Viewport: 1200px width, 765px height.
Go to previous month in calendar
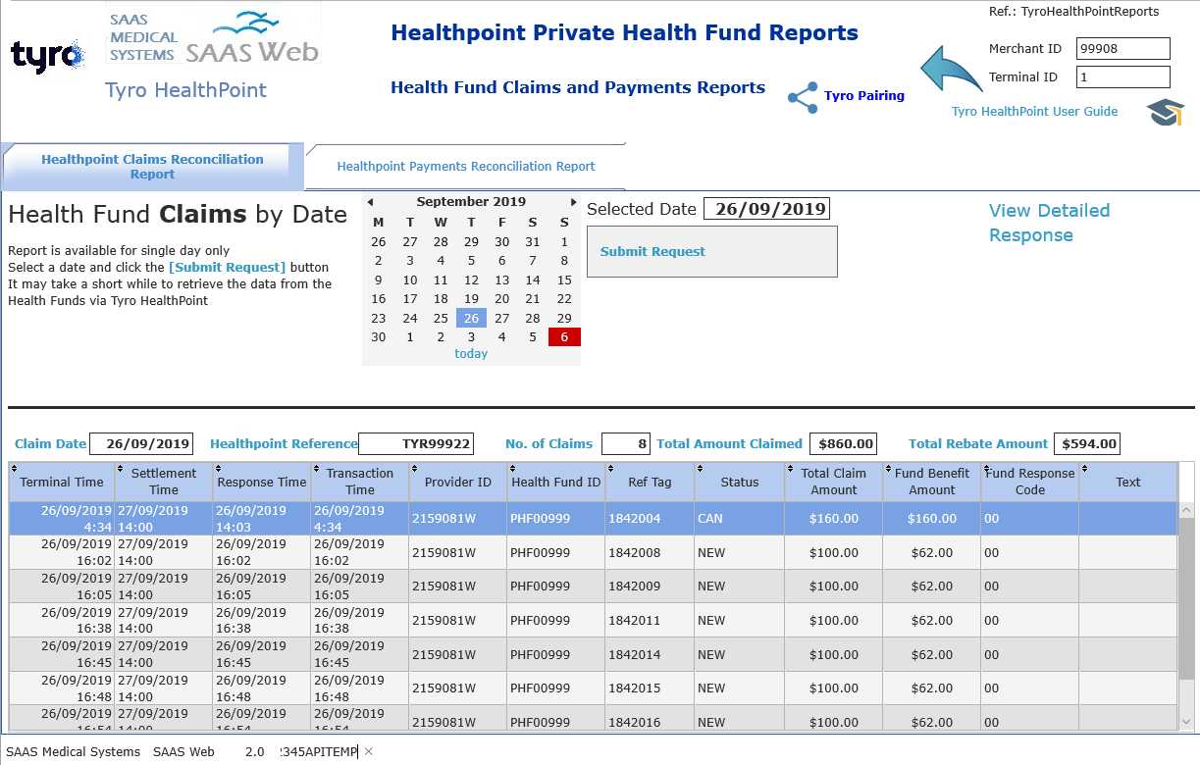371,202
